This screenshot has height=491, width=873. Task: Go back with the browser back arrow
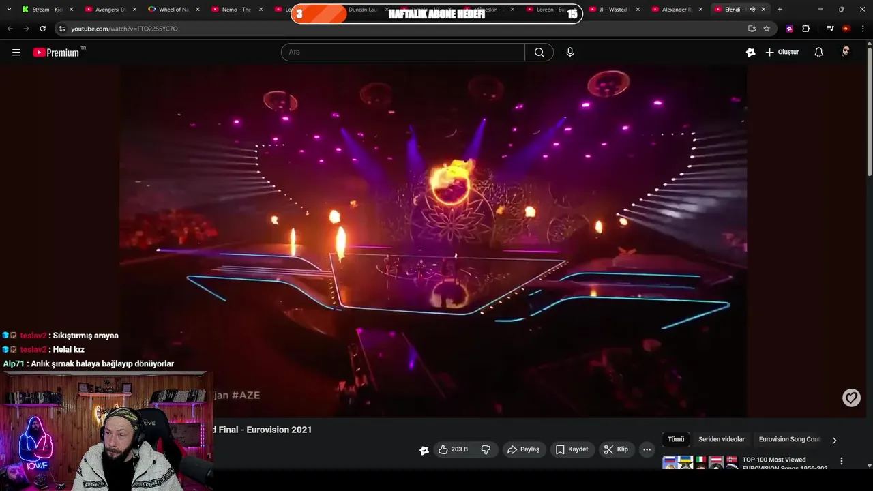click(10, 29)
